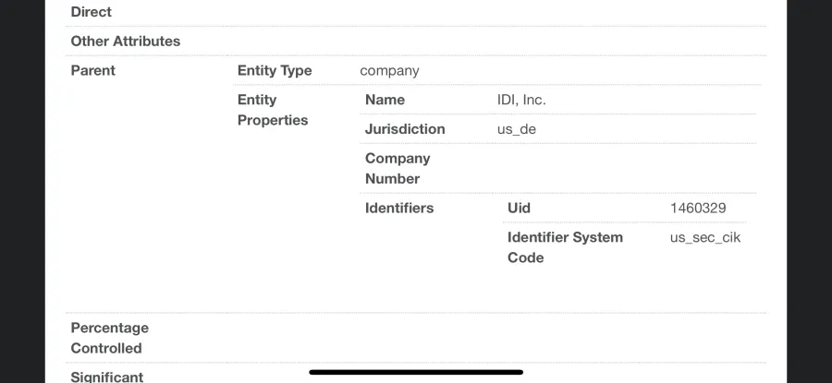Tap the home indicator bar at bottom
This screenshot has width=832, height=383.
coord(416,373)
